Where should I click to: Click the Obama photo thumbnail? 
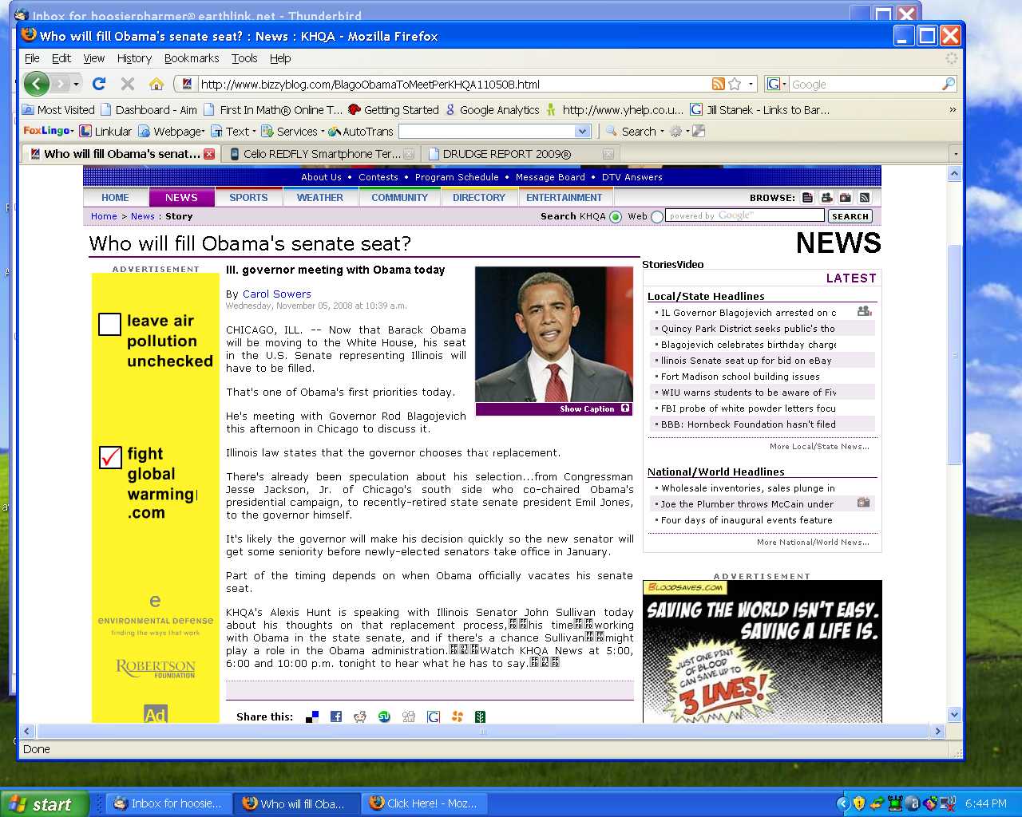[554, 334]
